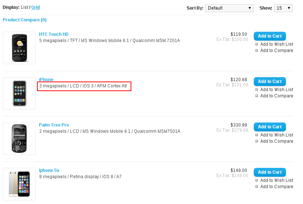Click compare plus icon for Palm Treo Pro

256,141
